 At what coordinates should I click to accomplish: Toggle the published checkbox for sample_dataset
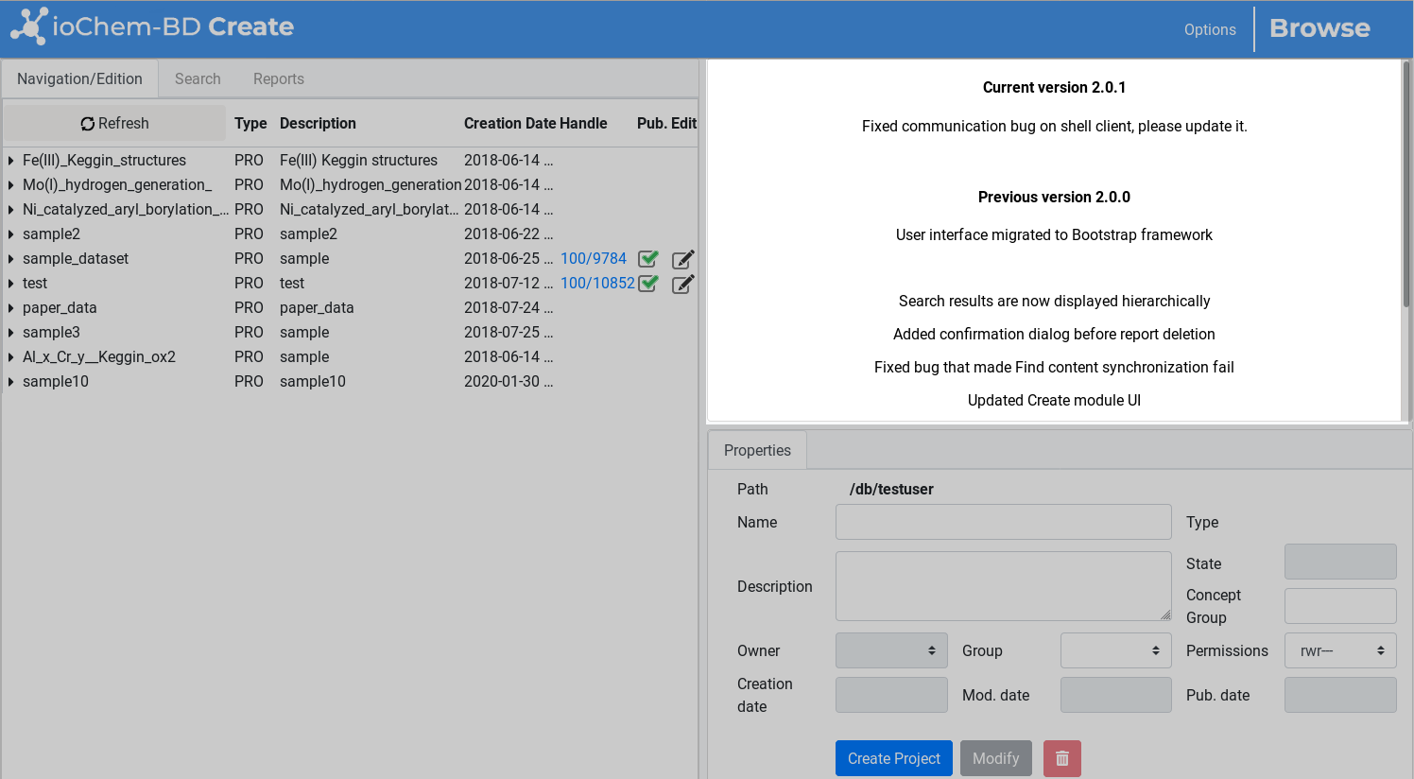[x=648, y=259]
